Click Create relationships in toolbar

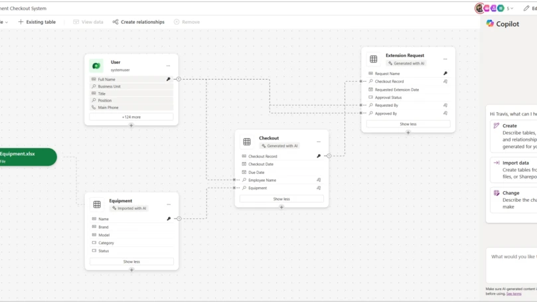point(139,22)
